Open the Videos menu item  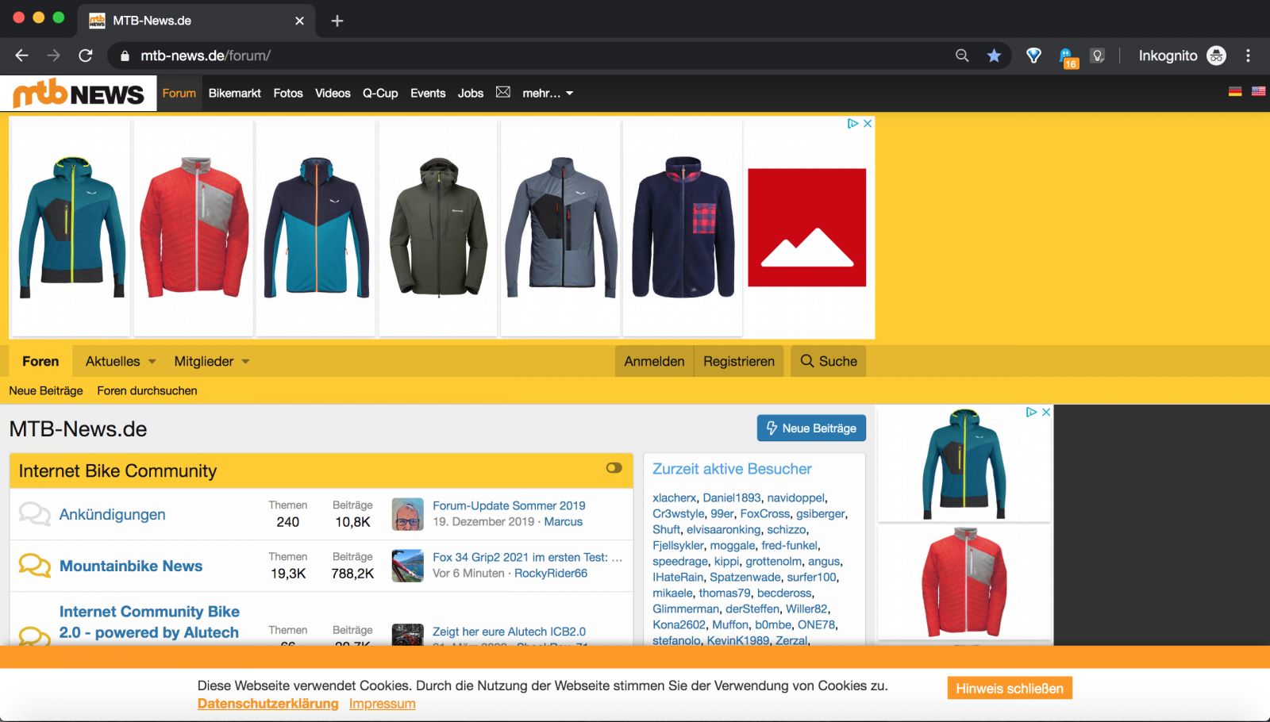333,93
